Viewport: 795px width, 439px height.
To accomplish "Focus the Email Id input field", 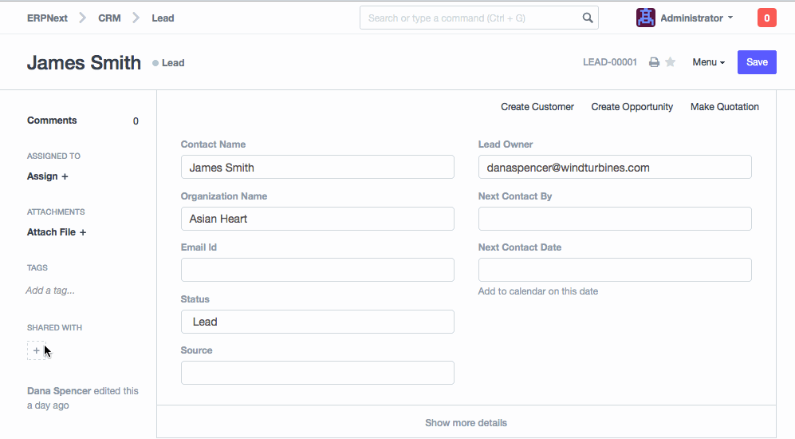I will pyautogui.click(x=317, y=270).
